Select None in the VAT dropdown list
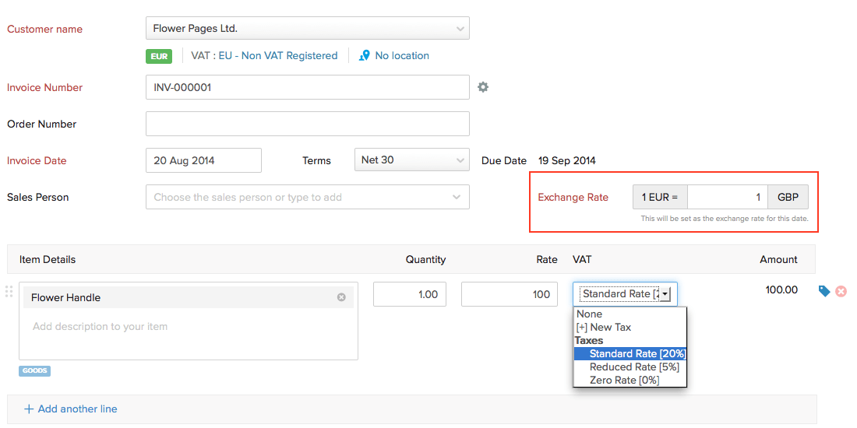This screenshot has width=857, height=428. 590,314
